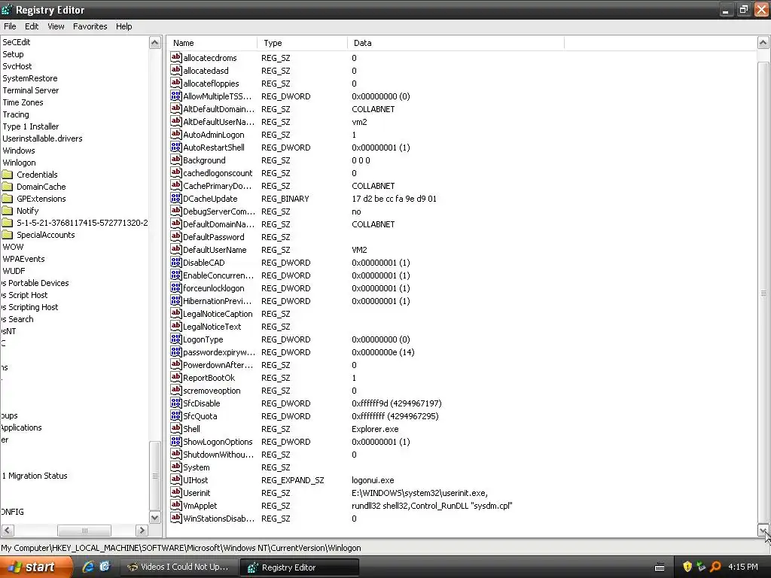Select the passwordexpiryw... value name
The image size is (771, 578).
coord(219,352)
